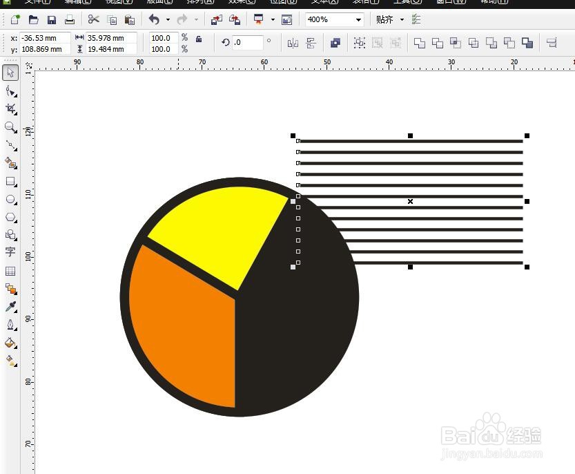575x474 pixels.
Task: Select the Ellipse tool
Action: [x=10, y=200]
